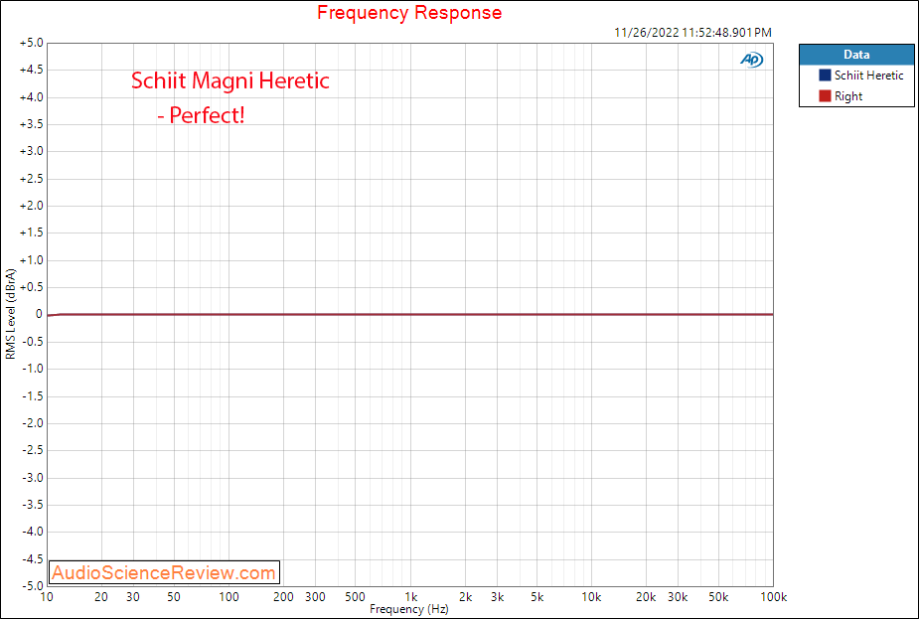Click the "- Perfect!" annotation text
Image resolution: width=919 pixels, height=619 pixels.
[x=201, y=115]
